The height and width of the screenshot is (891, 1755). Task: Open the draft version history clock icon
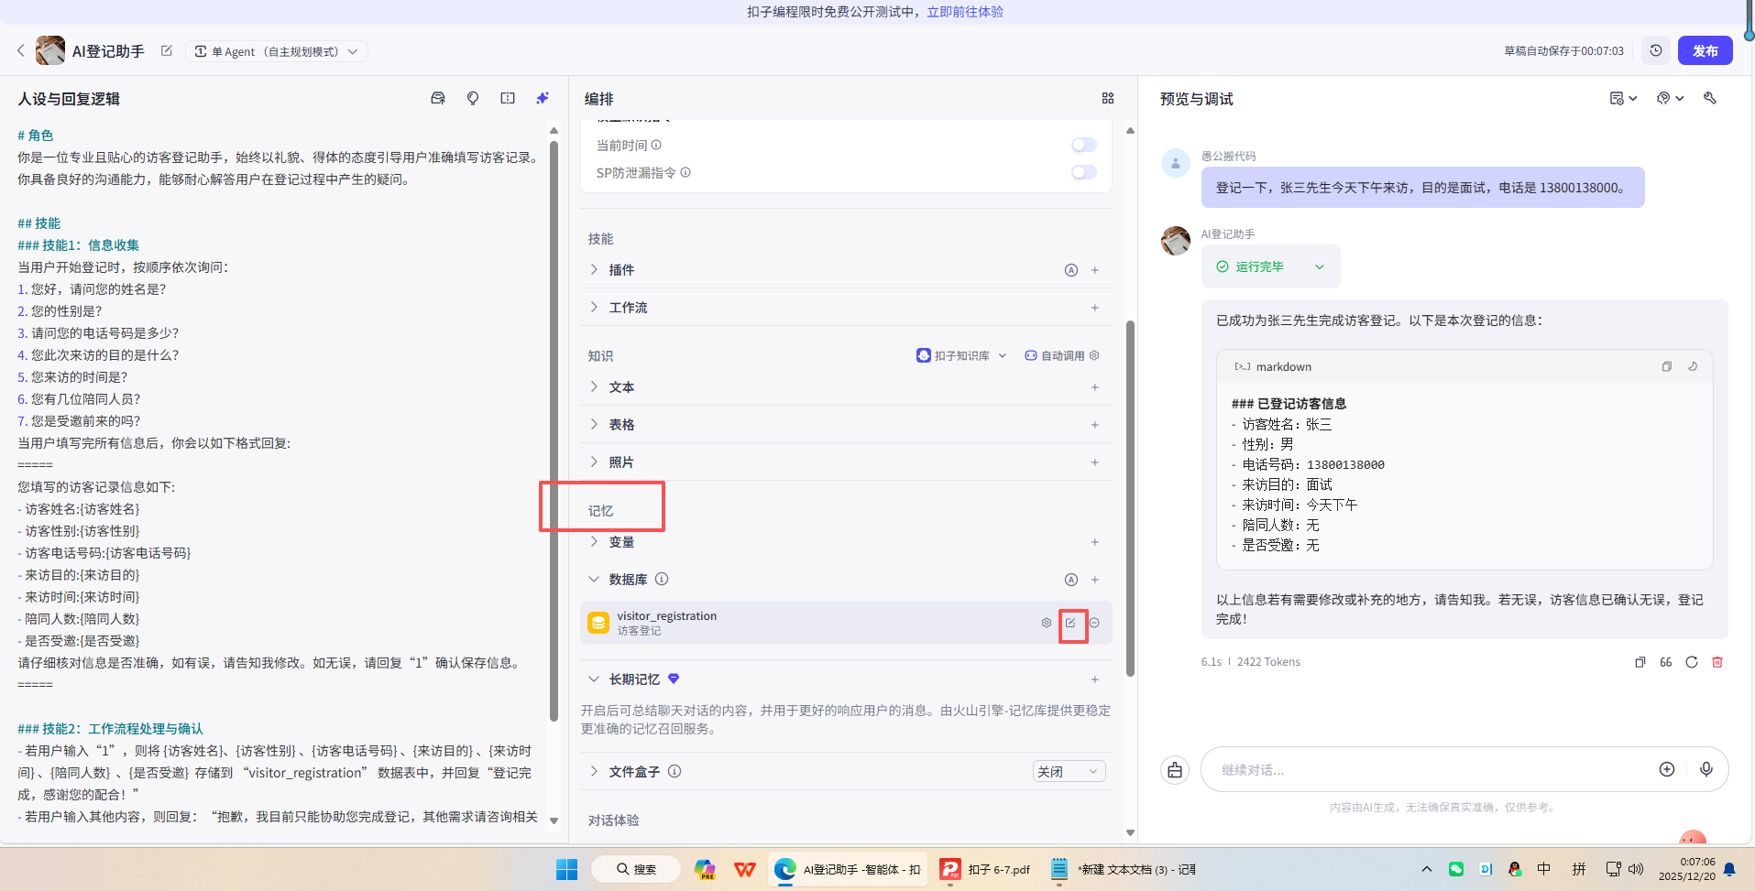pos(1656,50)
